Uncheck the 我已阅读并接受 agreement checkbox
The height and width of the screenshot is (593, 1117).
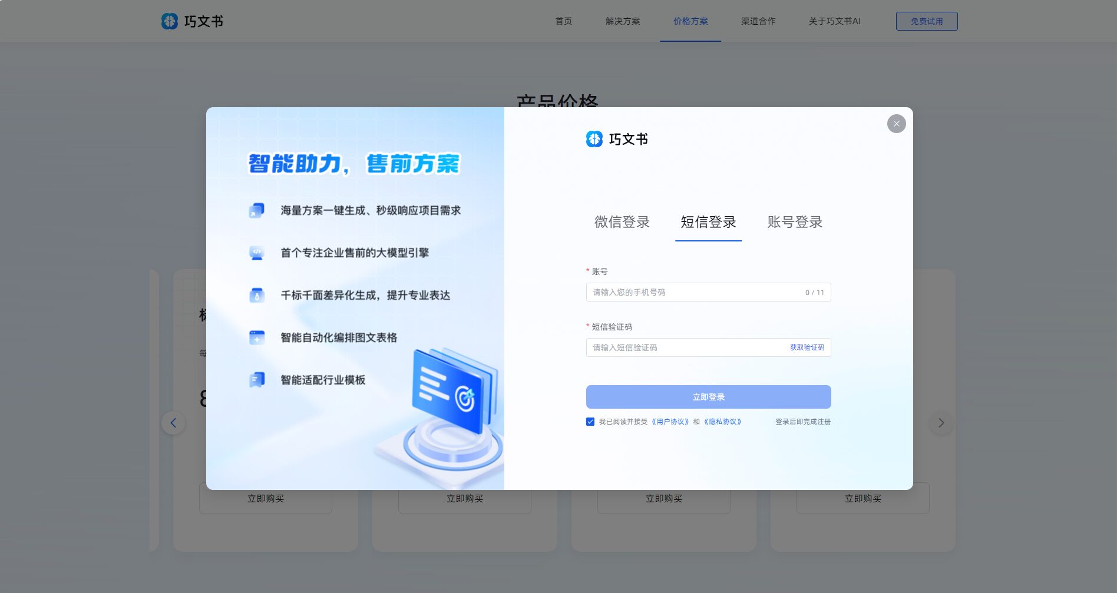(590, 421)
